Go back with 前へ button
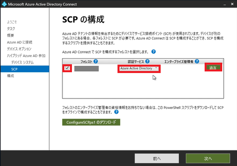Viewport: 237px width, 166px height. click(157, 158)
